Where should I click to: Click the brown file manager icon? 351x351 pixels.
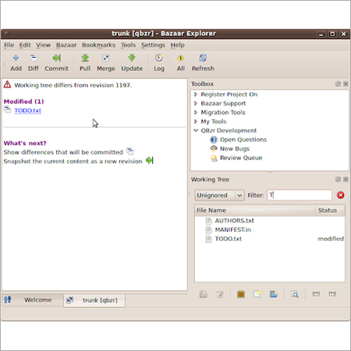pyautogui.click(x=241, y=294)
